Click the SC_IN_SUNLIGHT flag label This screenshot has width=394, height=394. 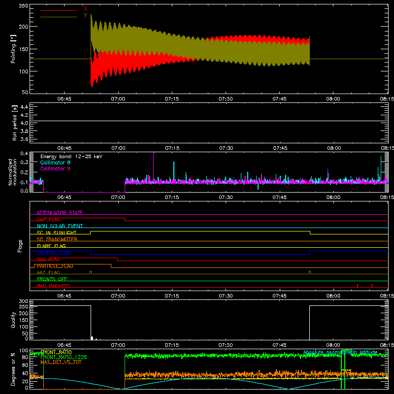tap(57, 232)
